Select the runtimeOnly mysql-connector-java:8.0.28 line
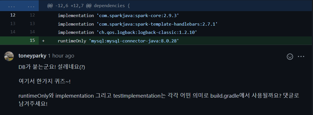 118,41
